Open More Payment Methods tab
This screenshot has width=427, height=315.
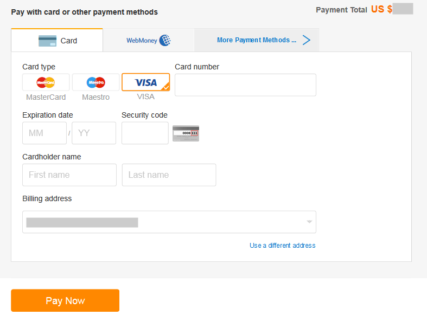click(x=256, y=40)
